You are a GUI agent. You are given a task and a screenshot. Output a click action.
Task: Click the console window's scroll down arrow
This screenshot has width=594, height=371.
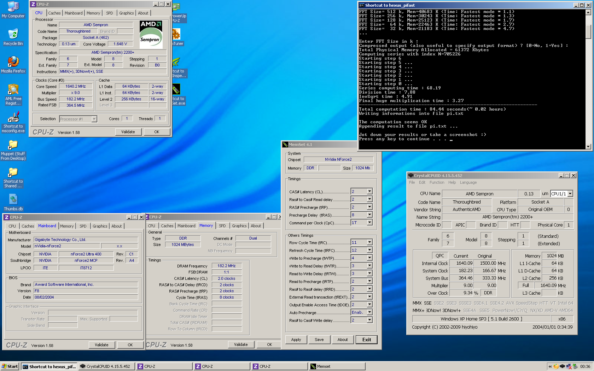[588, 146]
